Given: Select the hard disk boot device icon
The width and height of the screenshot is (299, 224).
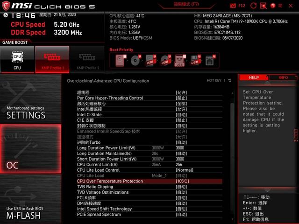Looking at the screenshot, I should coord(121,60).
